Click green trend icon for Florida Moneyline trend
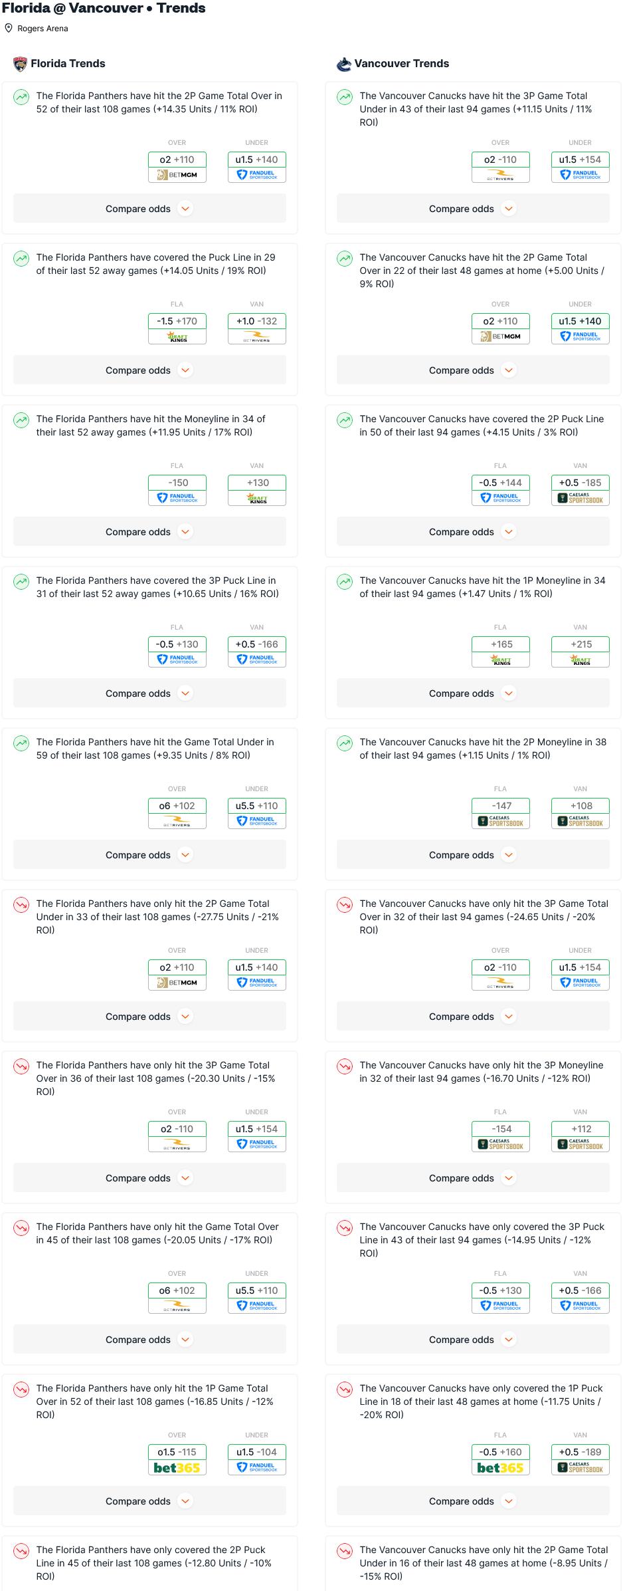The image size is (623, 1591). point(21,420)
